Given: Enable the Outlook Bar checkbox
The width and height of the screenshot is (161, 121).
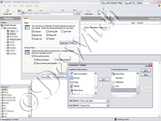Looking at the screenshot, I should 47,31.
